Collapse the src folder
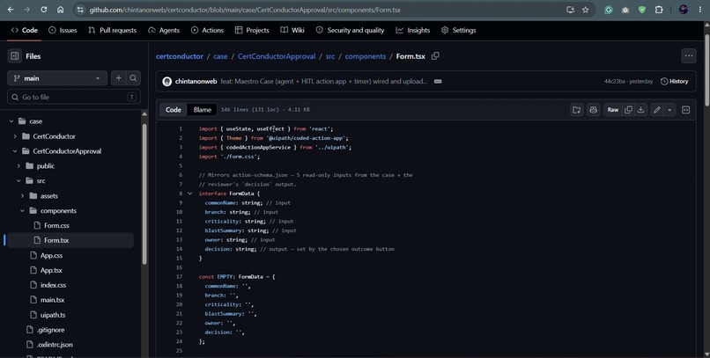 pos(18,181)
